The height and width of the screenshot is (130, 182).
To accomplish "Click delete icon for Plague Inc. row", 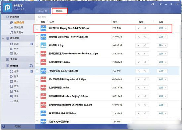I will [139, 79].
